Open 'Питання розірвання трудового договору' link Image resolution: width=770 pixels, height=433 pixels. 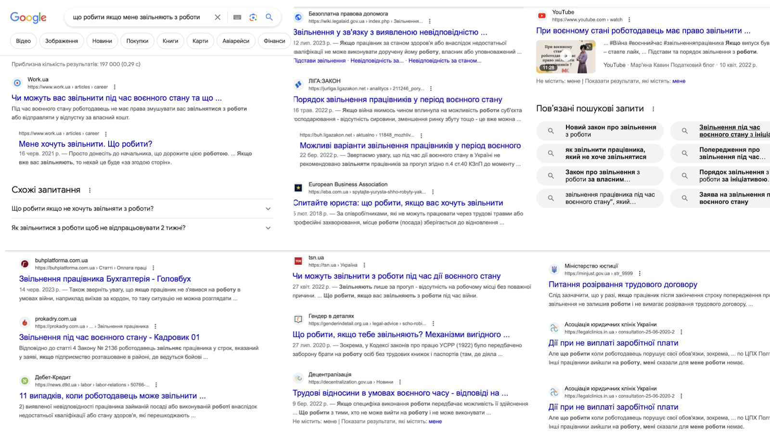623,285
